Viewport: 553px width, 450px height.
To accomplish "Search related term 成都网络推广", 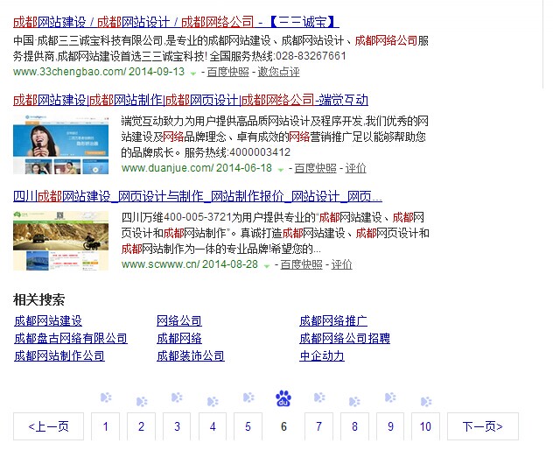I will pyautogui.click(x=333, y=320).
